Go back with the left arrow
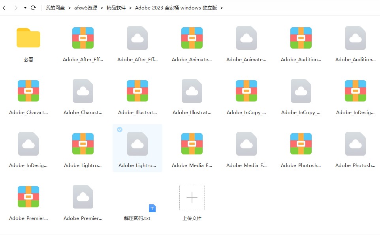Screen dimensions: 380x235 point(4,8)
